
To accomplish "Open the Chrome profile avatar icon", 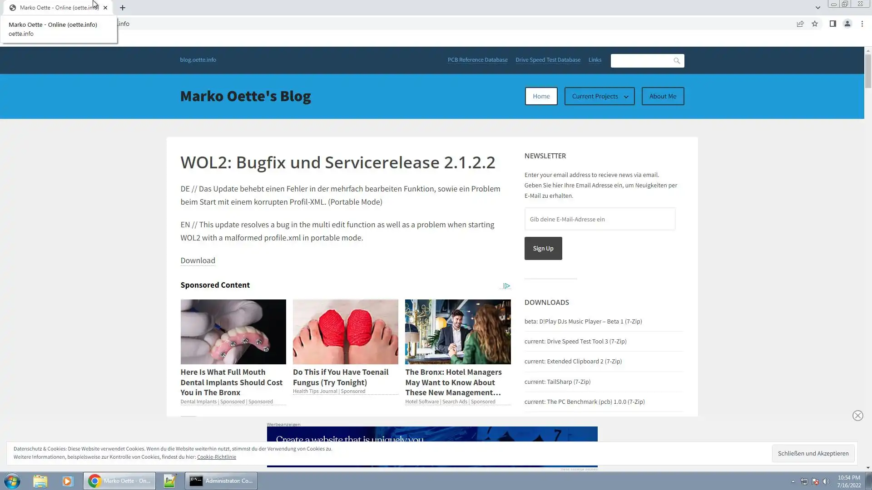I will coord(847,24).
